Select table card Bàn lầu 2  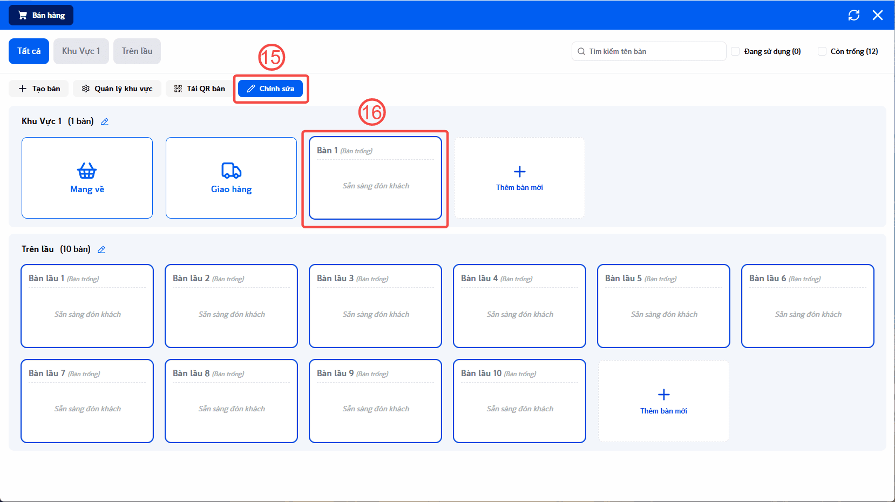[231, 306]
